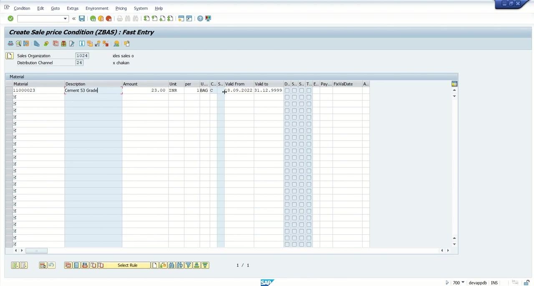Click the blank page icon beside Select Rule
Screen dimensions: 534x286
click(x=155, y=265)
